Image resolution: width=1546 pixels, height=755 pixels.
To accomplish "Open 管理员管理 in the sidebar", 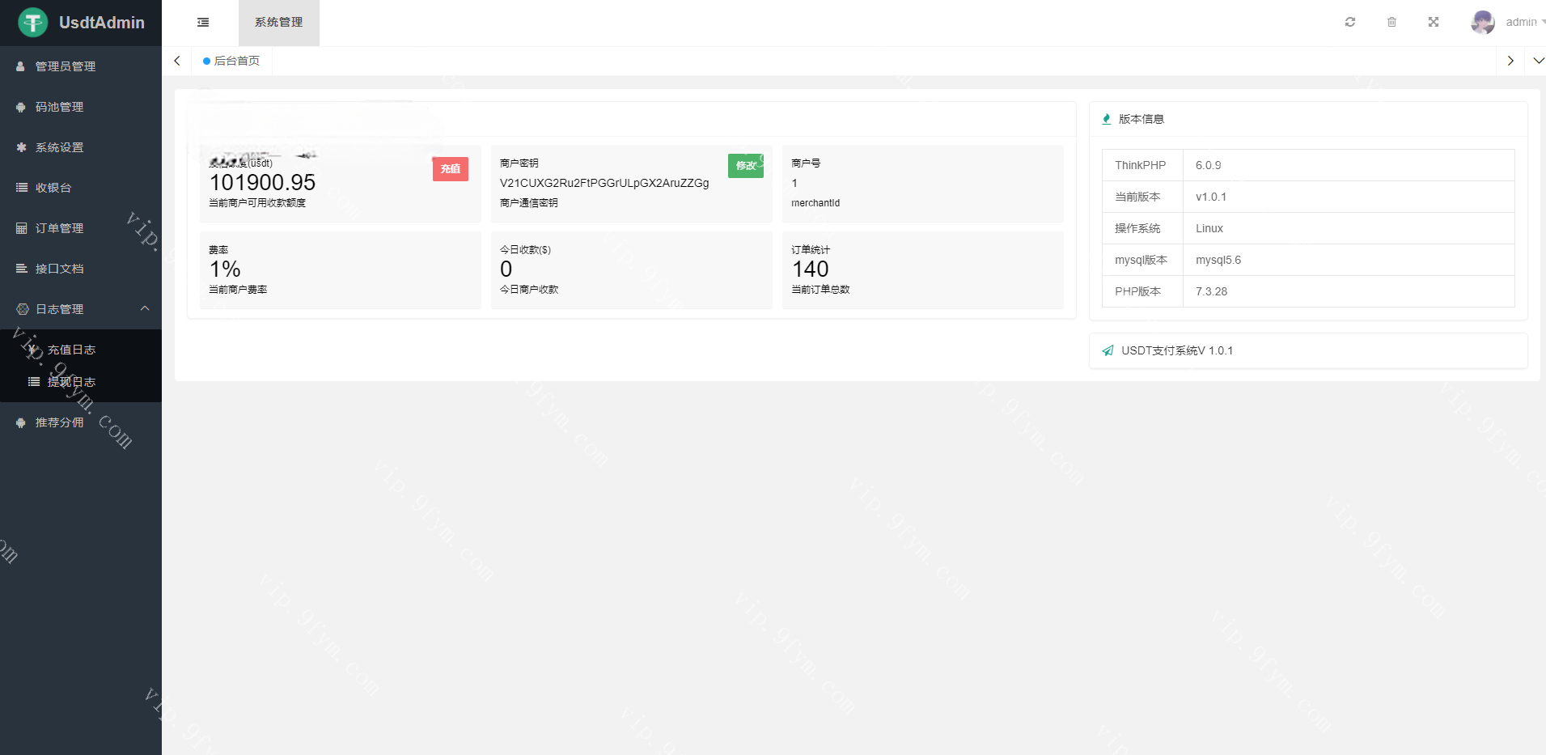I will tap(66, 66).
